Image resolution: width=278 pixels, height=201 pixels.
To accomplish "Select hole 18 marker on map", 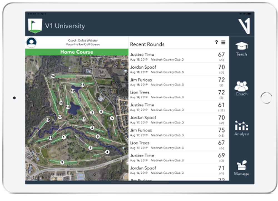I will pos(50,138).
